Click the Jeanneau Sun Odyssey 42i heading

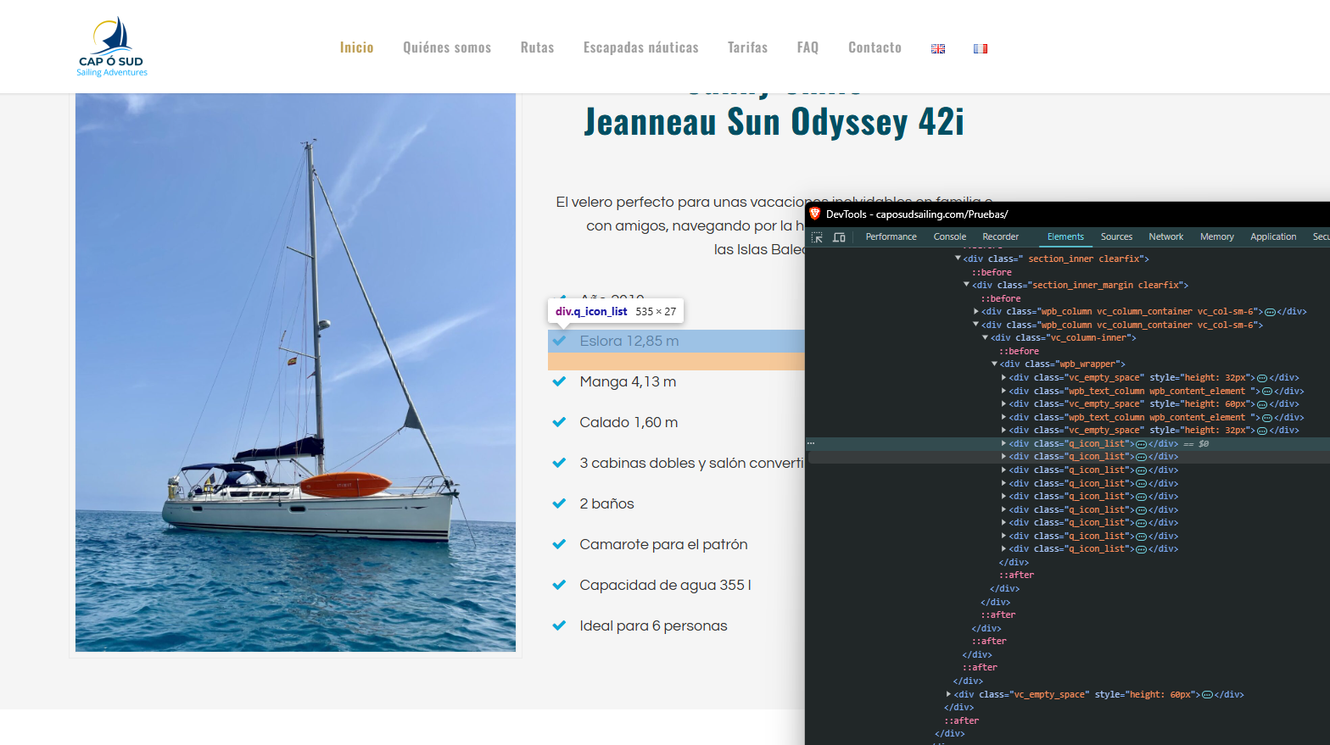[774, 122]
